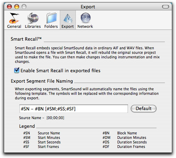Click the 'Smart Recall™' section heading
This screenshot has height=158, width=176.
(x=26, y=39)
